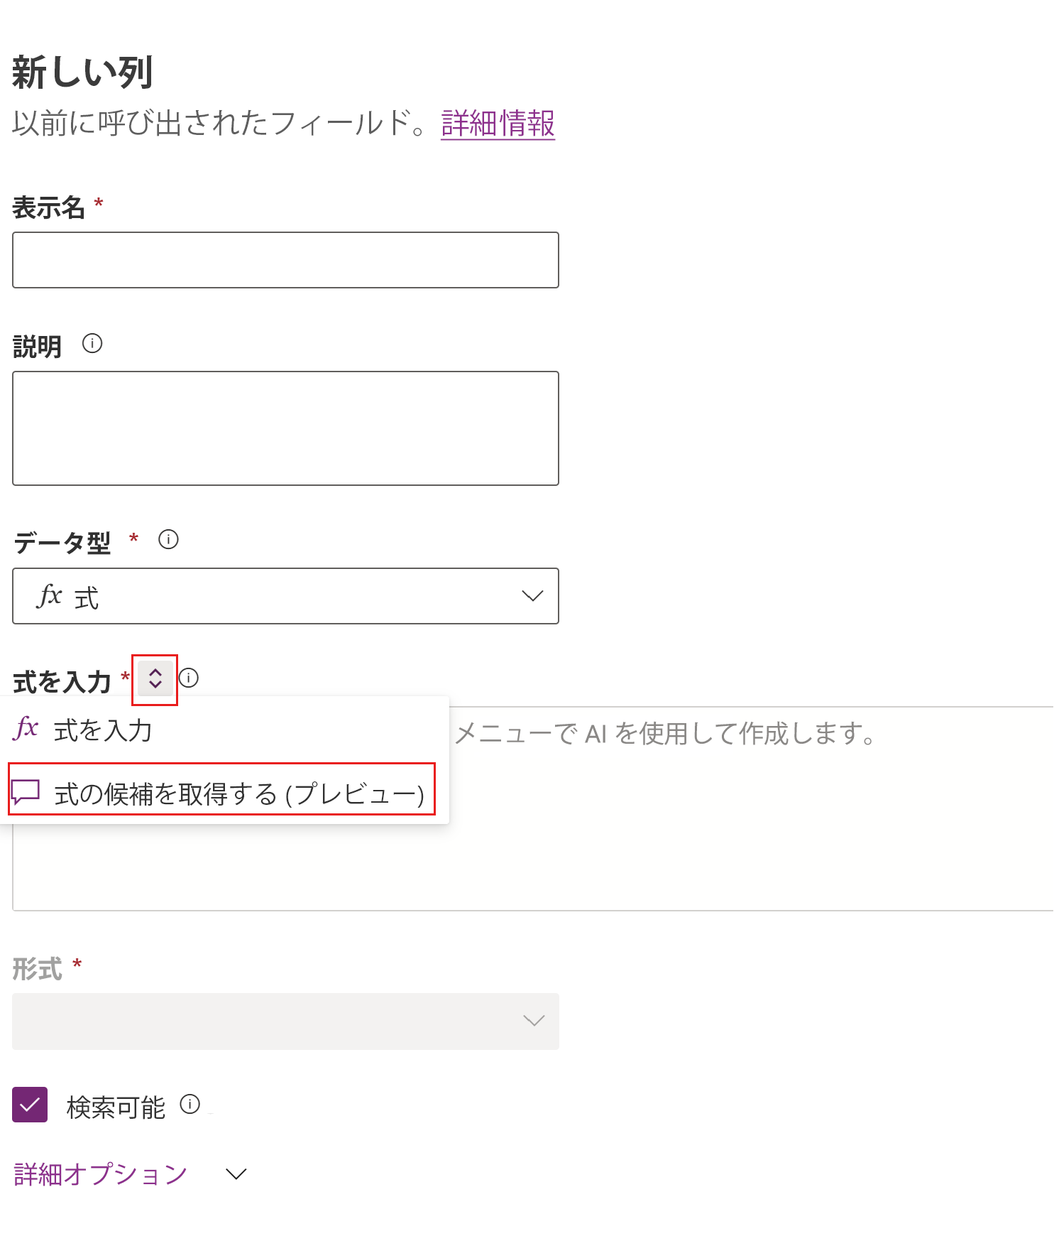Select 式を入力 menu option
The image size is (1054, 1241).
tap(224, 730)
